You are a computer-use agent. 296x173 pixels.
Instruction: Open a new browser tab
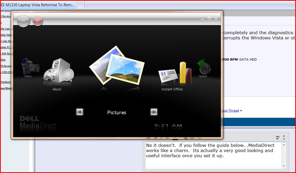click(81, 5)
